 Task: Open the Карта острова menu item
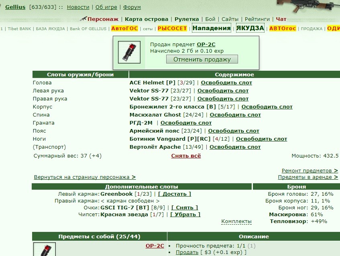pyautogui.click(x=147, y=19)
